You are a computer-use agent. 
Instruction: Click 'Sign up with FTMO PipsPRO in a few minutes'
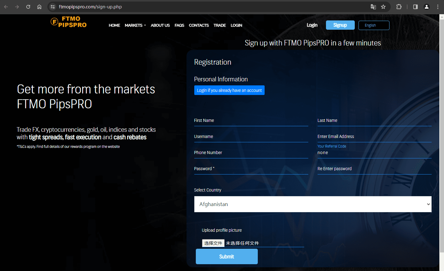(313, 43)
